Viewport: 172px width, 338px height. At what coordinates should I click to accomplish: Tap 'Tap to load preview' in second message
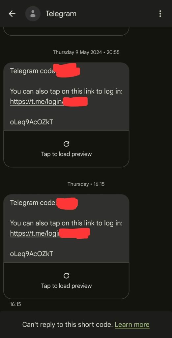point(66,286)
